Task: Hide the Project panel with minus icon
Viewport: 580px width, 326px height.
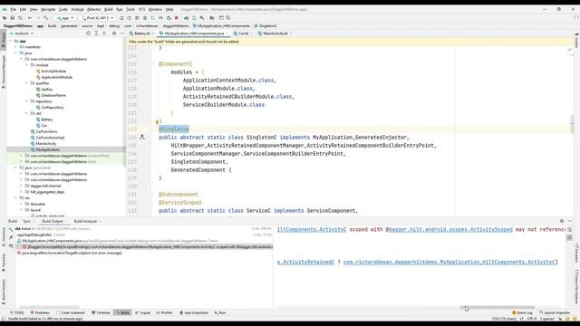Action: (x=121, y=34)
